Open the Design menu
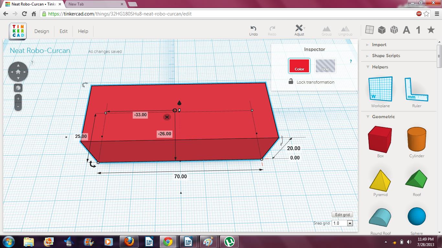442x248 pixels. click(x=42, y=31)
